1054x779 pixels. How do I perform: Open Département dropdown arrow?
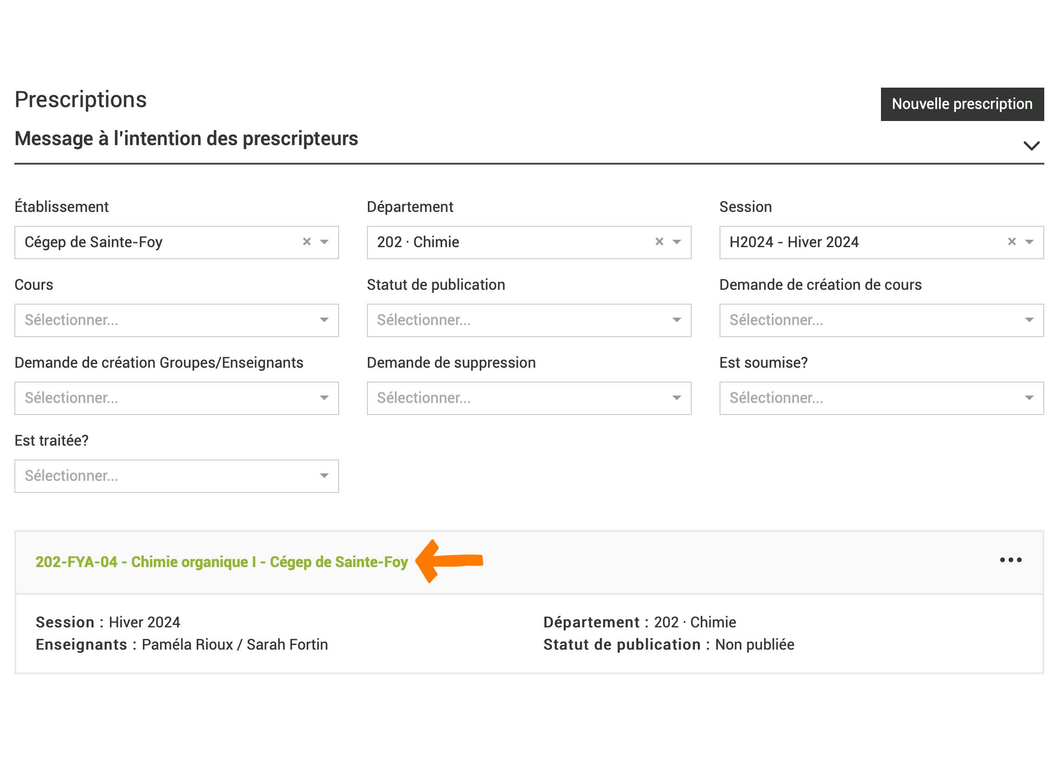676,242
